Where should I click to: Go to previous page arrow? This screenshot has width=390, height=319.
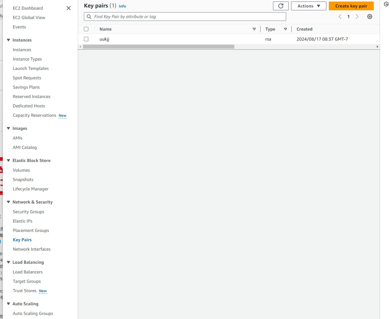click(x=340, y=17)
